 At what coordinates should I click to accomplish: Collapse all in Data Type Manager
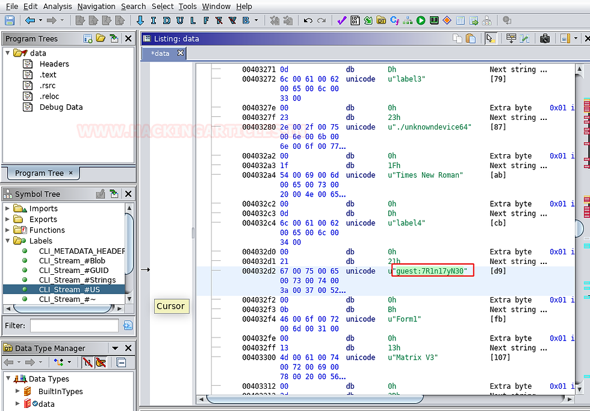click(x=121, y=362)
